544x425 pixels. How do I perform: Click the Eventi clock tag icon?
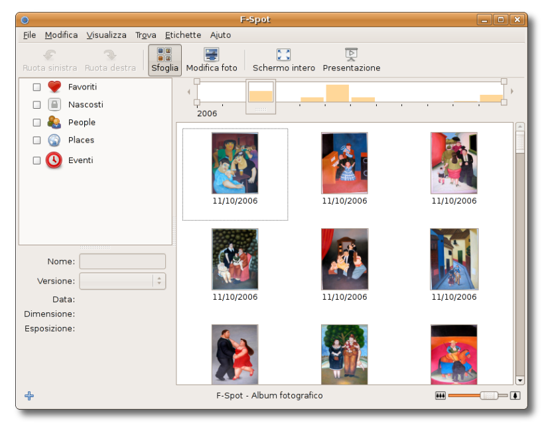(54, 160)
